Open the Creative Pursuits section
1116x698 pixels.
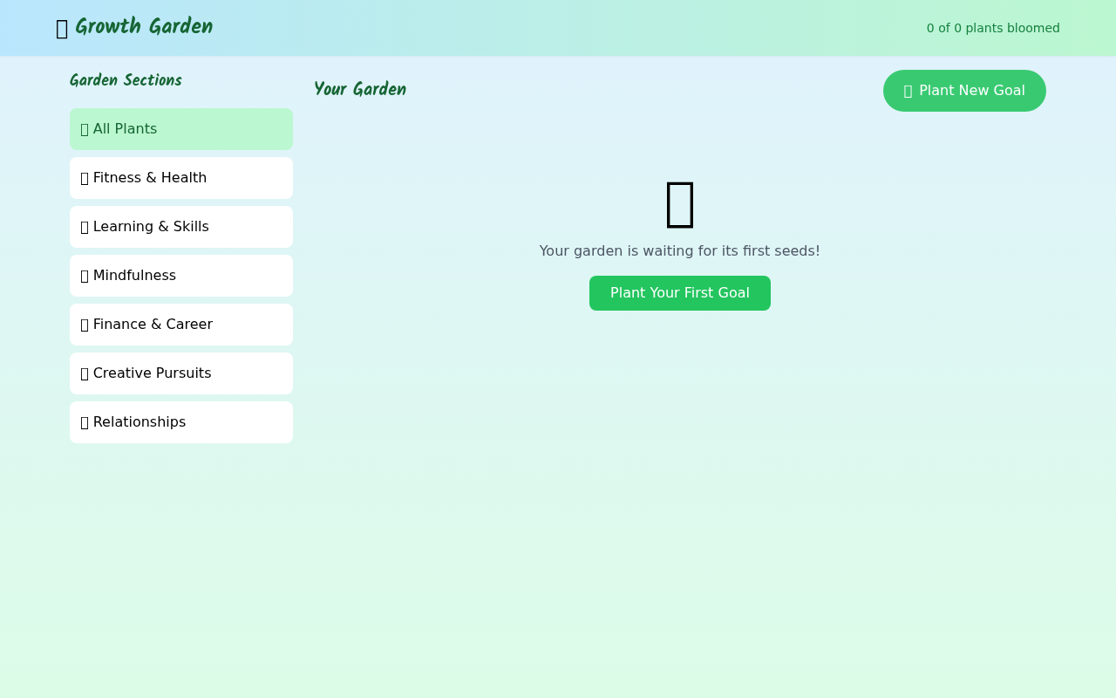181,373
